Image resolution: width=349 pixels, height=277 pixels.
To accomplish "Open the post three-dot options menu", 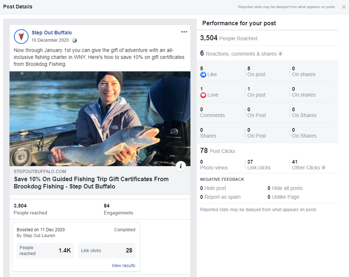I will [184, 32].
